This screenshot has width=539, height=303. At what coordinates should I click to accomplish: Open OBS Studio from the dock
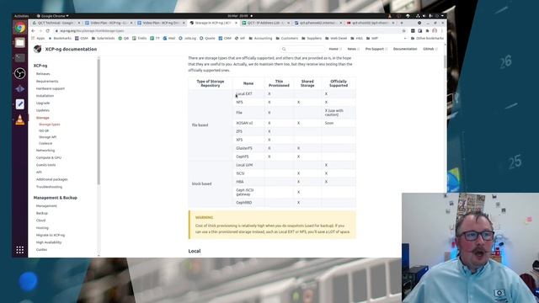point(20,73)
